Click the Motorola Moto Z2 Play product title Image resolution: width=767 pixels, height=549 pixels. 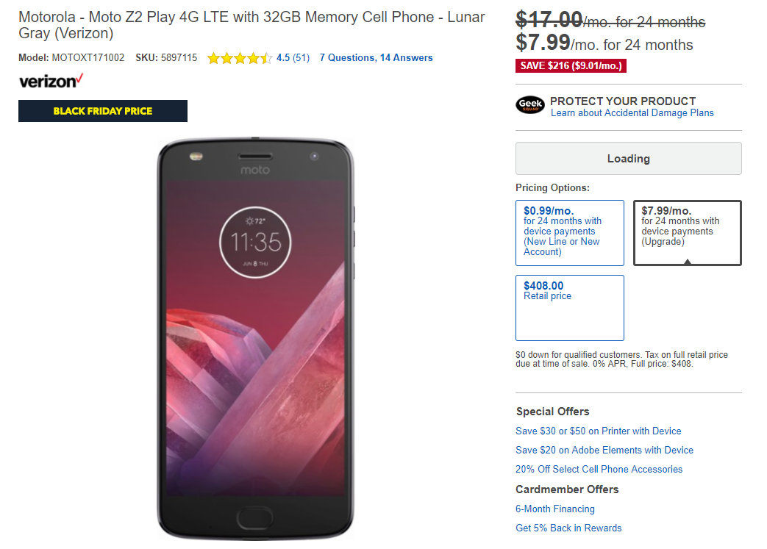[x=251, y=25]
